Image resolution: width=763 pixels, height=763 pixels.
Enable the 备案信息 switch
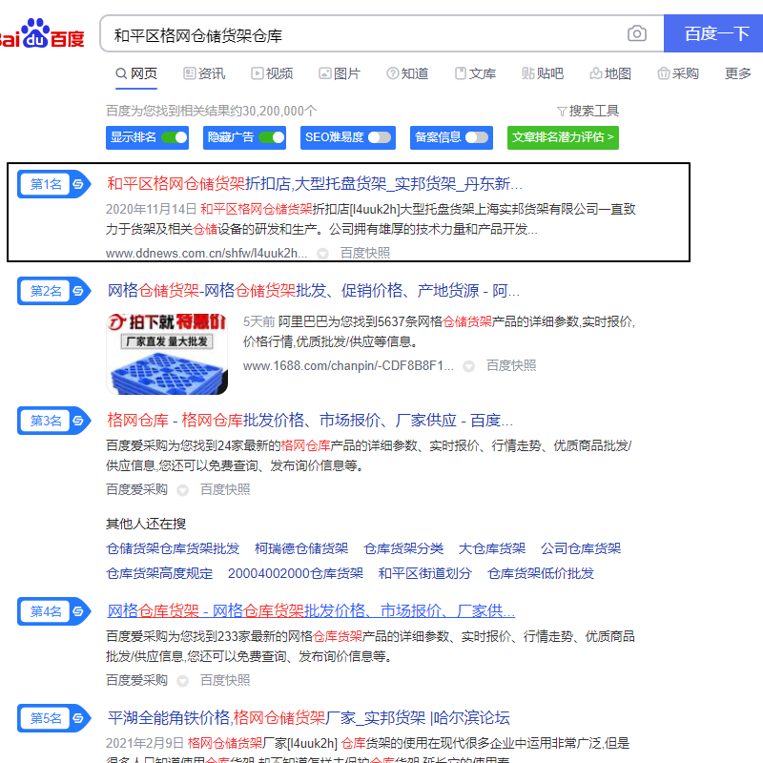coord(477,137)
